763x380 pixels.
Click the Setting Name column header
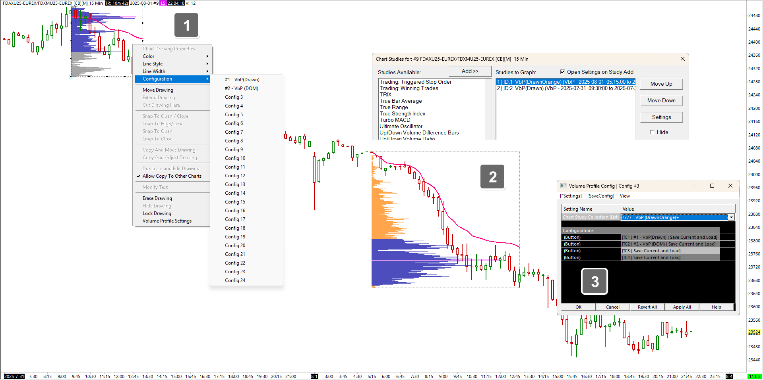pyautogui.click(x=591, y=209)
